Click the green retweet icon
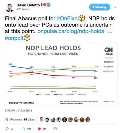Viewport: 124px width, 133px height. [x=23, y=129]
